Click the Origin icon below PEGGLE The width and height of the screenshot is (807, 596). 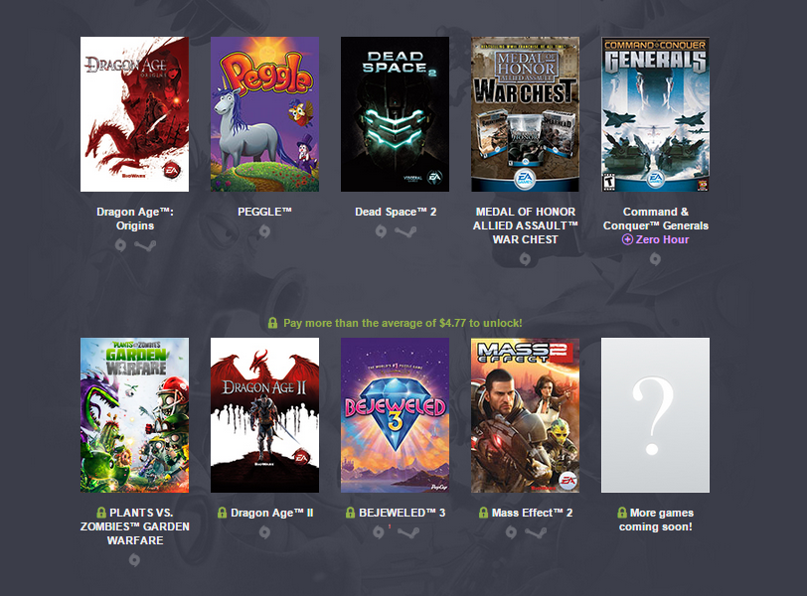(264, 231)
